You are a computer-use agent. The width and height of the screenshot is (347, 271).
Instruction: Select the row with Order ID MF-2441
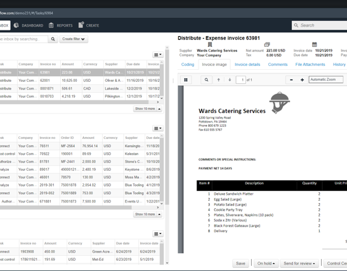tap(80, 162)
